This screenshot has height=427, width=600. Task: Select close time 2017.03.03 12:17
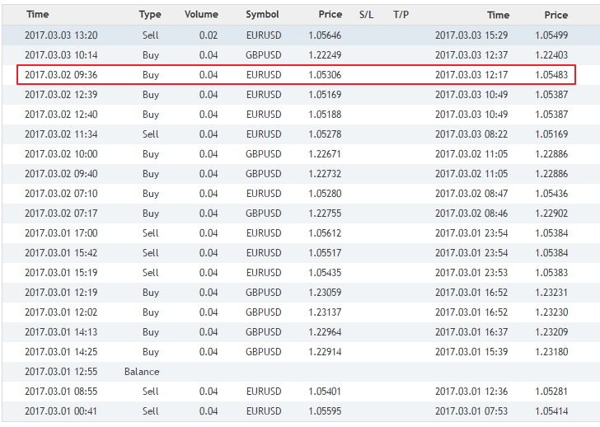tap(471, 75)
